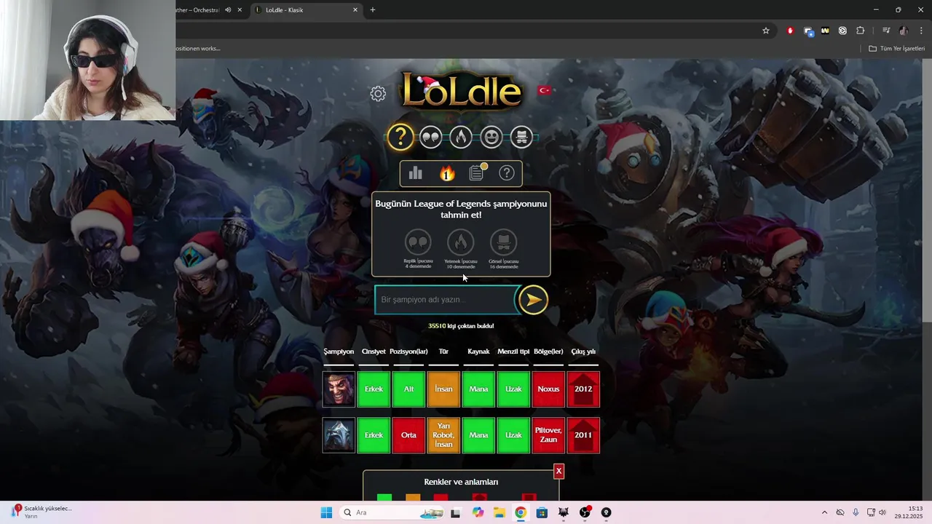Submit guess with the golden arrow button
The image size is (932, 524).
point(533,300)
